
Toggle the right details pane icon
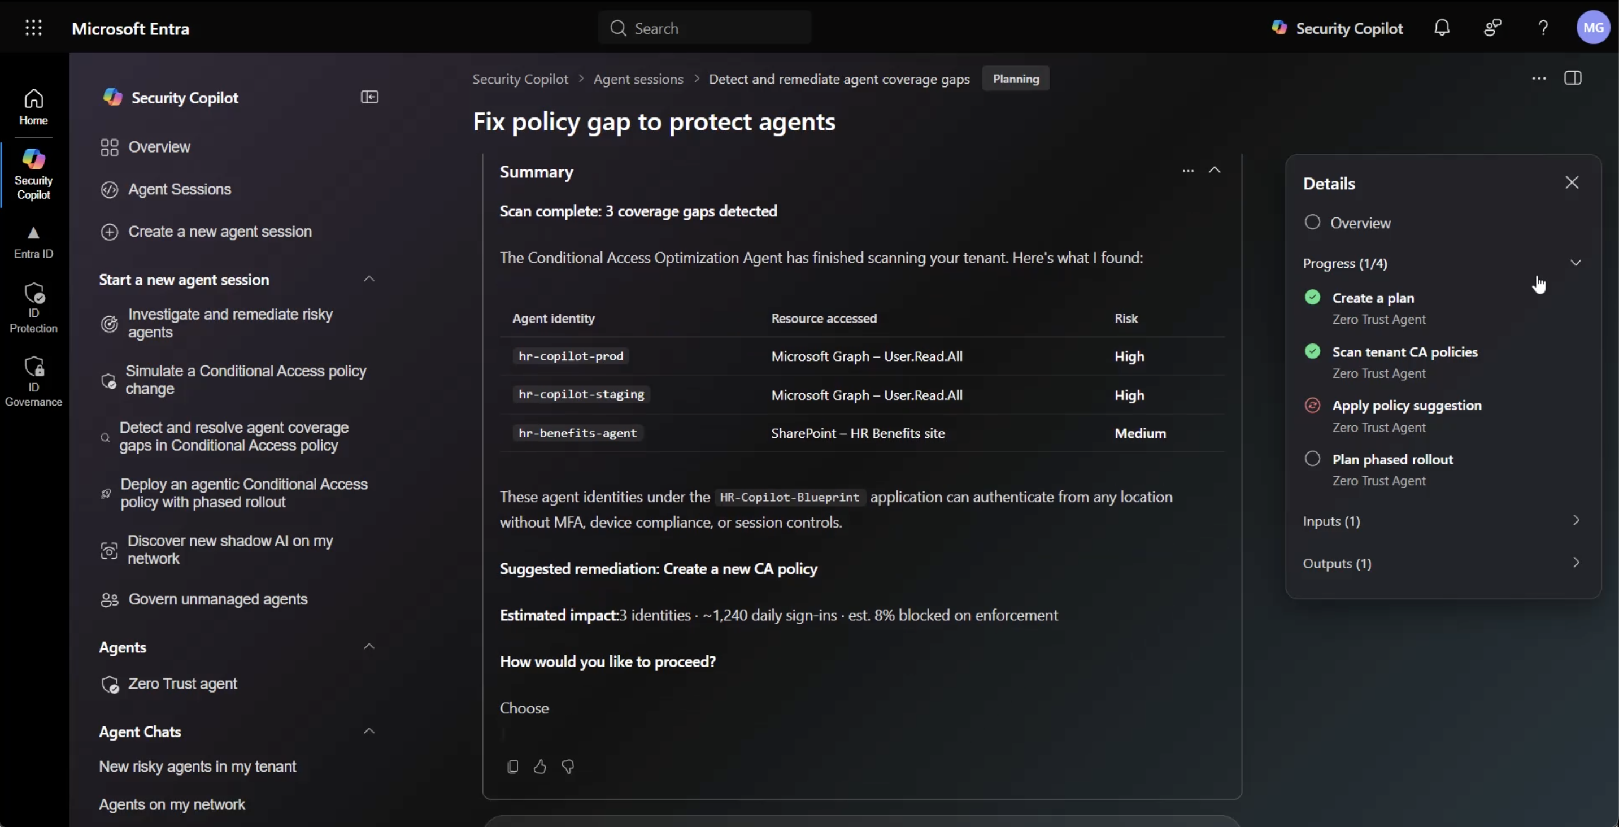pyautogui.click(x=1573, y=78)
